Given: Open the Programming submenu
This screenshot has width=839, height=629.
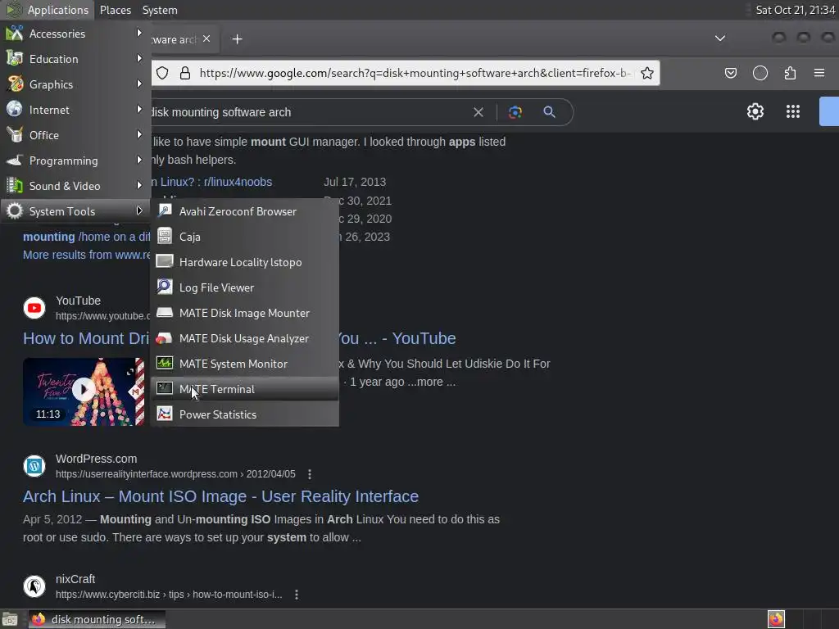Looking at the screenshot, I should click(x=75, y=161).
